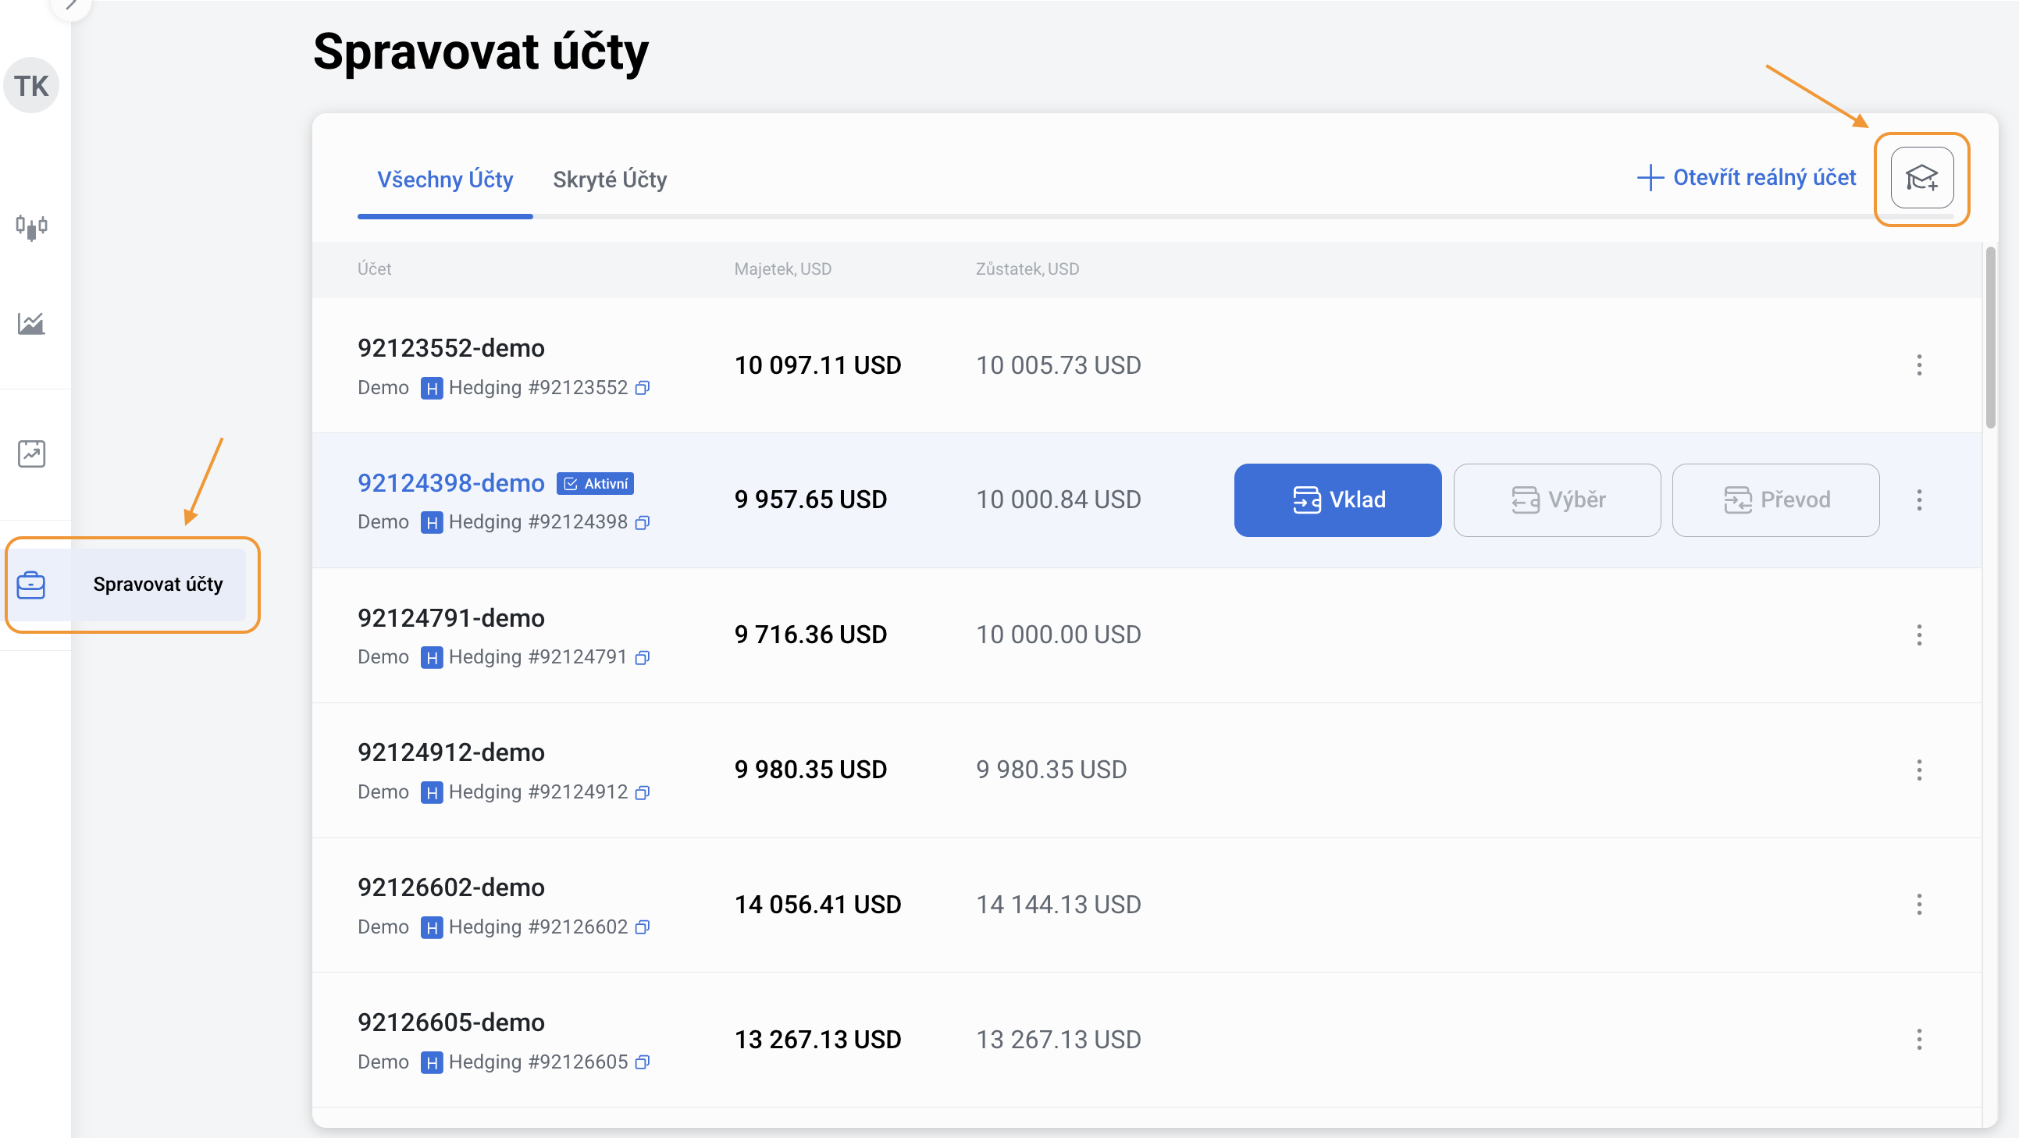Image resolution: width=2019 pixels, height=1138 pixels.
Task: Open the area chart analytics sidebar icon
Action: tap(31, 323)
